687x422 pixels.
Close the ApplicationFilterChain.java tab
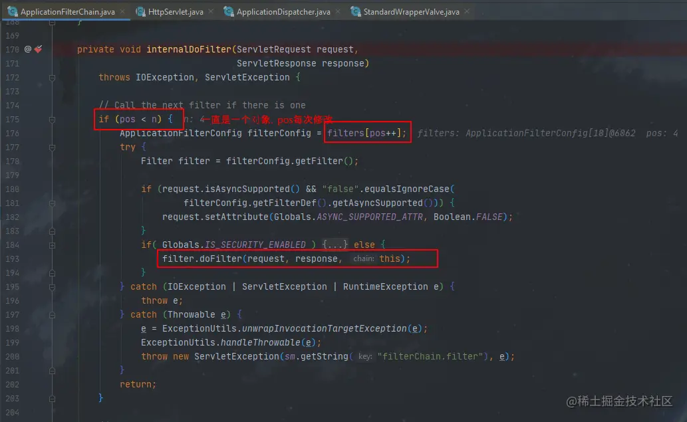[x=122, y=11]
